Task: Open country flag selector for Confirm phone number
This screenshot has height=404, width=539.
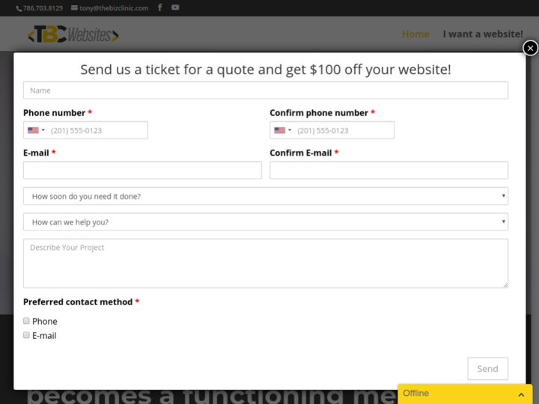Action: (282, 130)
